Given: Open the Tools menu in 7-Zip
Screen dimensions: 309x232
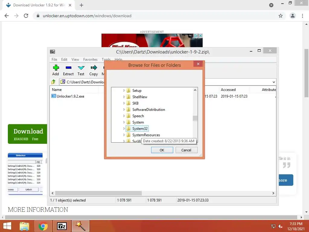Looking at the screenshot, I should pyautogui.click(x=106, y=60).
